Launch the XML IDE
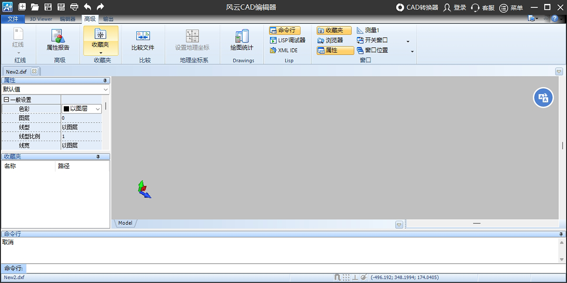 (283, 50)
